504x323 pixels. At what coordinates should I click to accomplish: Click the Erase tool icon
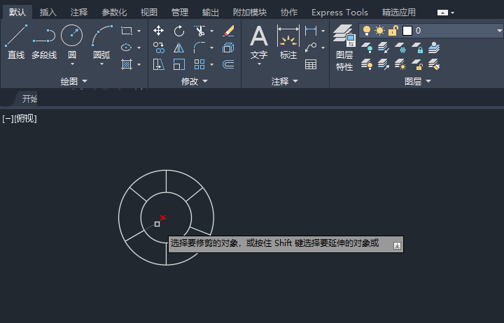tap(228, 31)
